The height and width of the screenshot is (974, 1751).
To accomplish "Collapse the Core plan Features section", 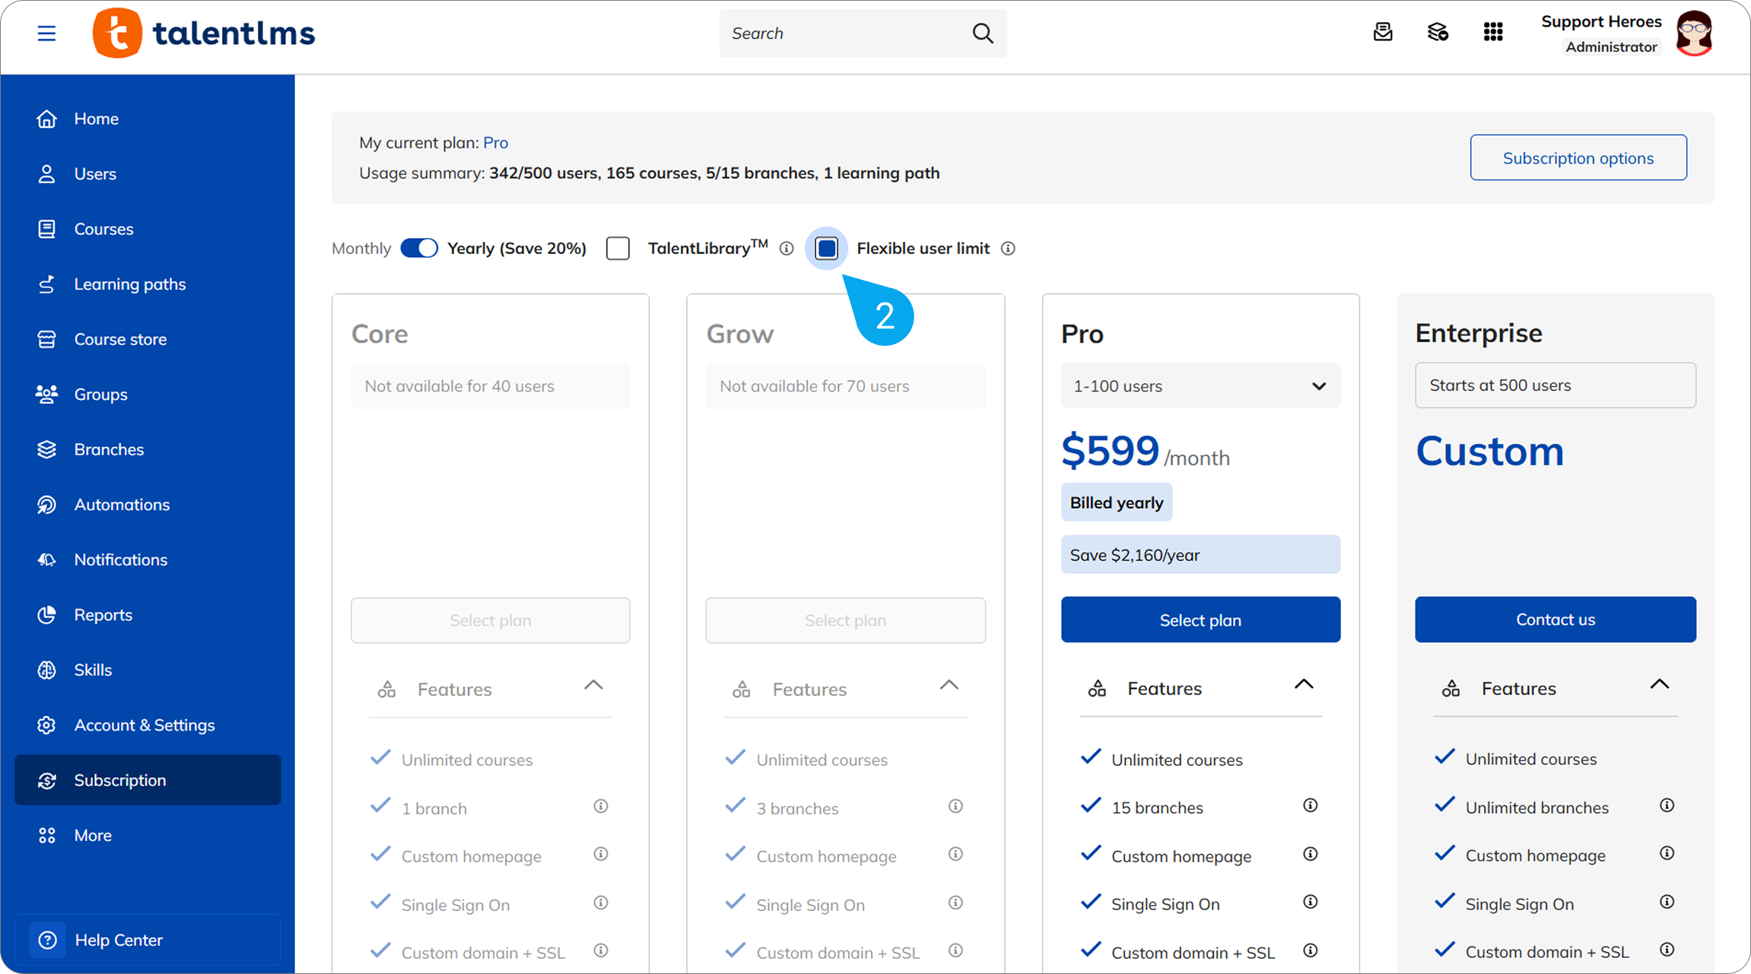I will (x=593, y=686).
